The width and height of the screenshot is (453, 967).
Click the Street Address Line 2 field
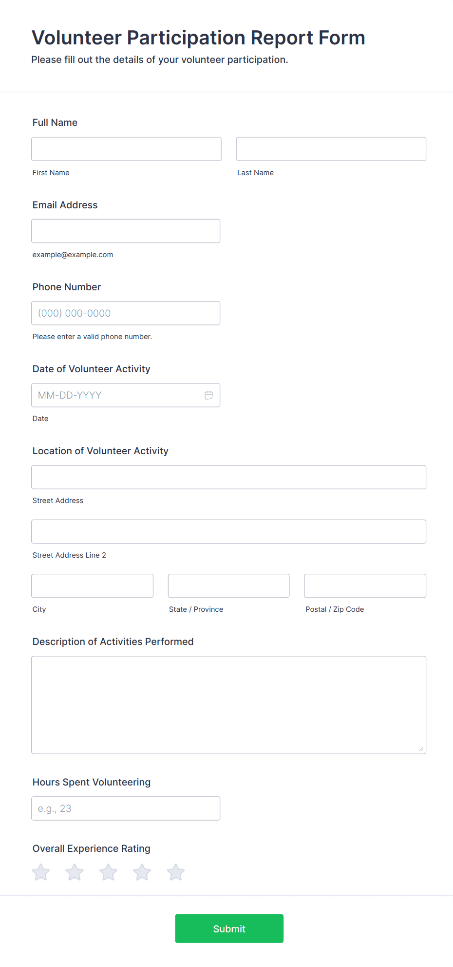(x=228, y=531)
